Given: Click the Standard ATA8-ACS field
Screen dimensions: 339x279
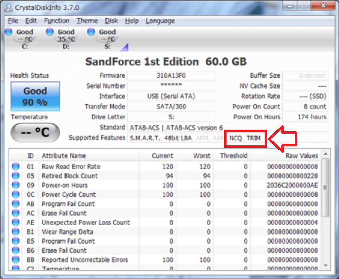Looking at the screenshot, I should click(x=228, y=128).
